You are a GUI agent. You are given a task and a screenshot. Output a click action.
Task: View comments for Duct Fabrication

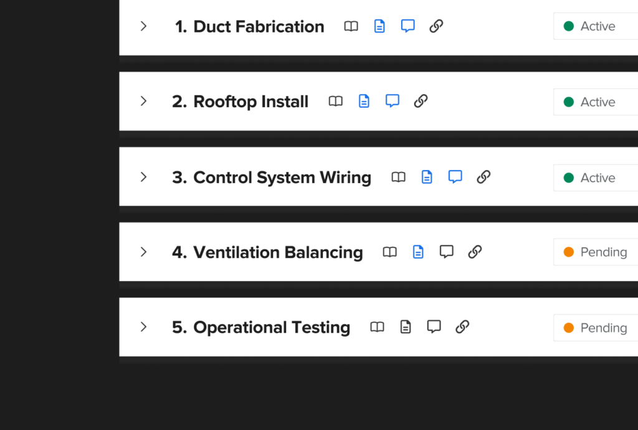point(407,26)
